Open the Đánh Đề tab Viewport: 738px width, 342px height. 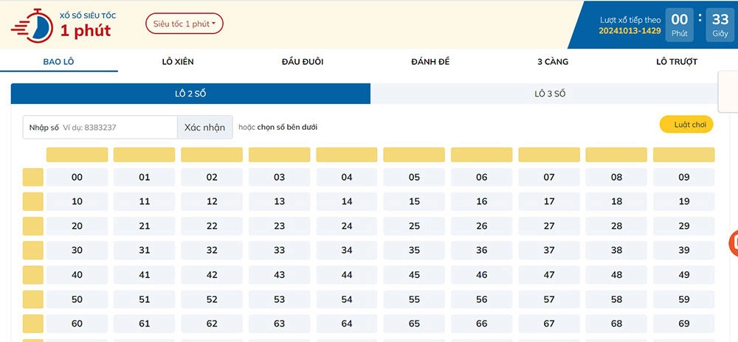point(430,62)
